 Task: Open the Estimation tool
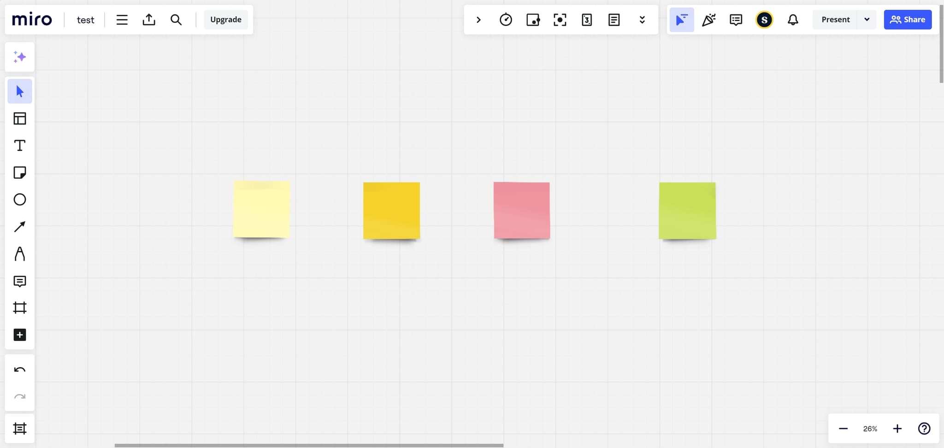(x=586, y=20)
